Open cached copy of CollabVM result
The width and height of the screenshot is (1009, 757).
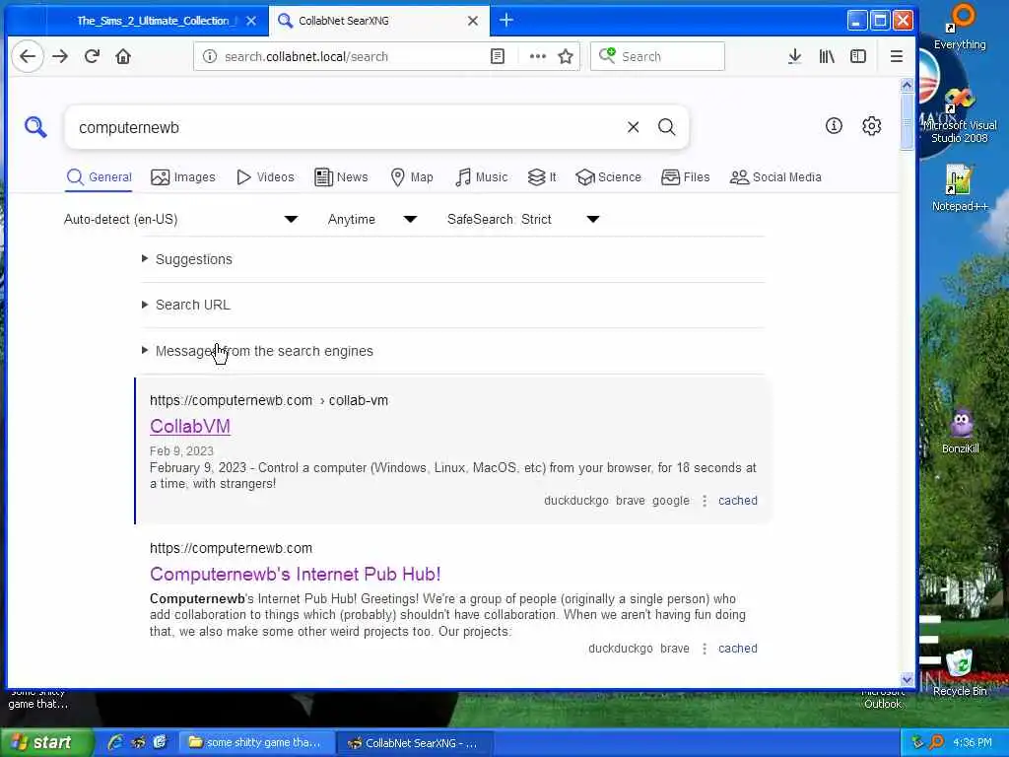[x=737, y=501]
